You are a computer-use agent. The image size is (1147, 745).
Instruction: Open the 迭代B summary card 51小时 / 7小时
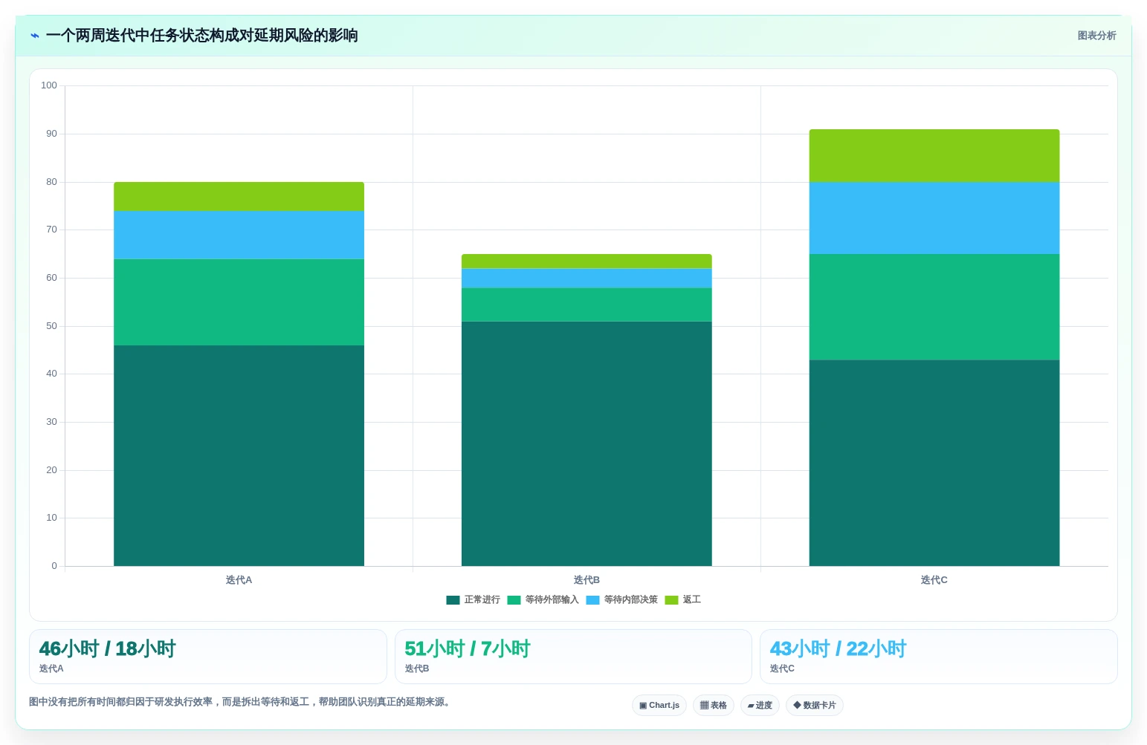point(573,657)
